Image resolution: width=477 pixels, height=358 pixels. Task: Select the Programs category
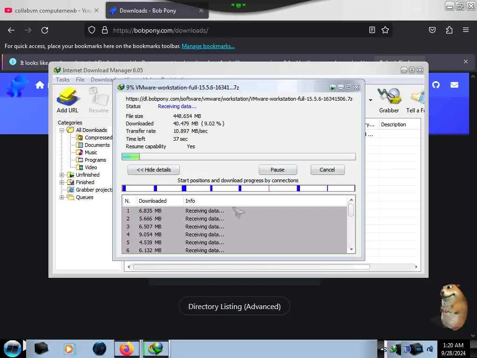[91, 160]
